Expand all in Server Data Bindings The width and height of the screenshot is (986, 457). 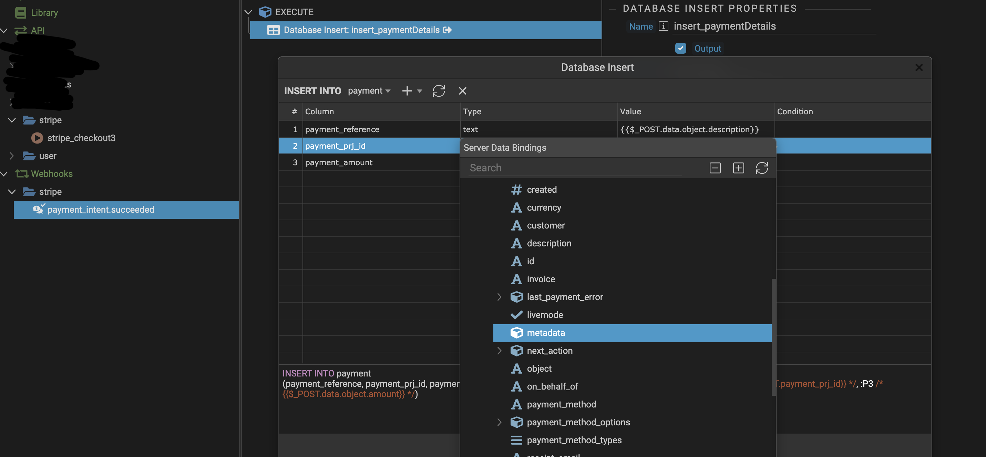(x=738, y=168)
